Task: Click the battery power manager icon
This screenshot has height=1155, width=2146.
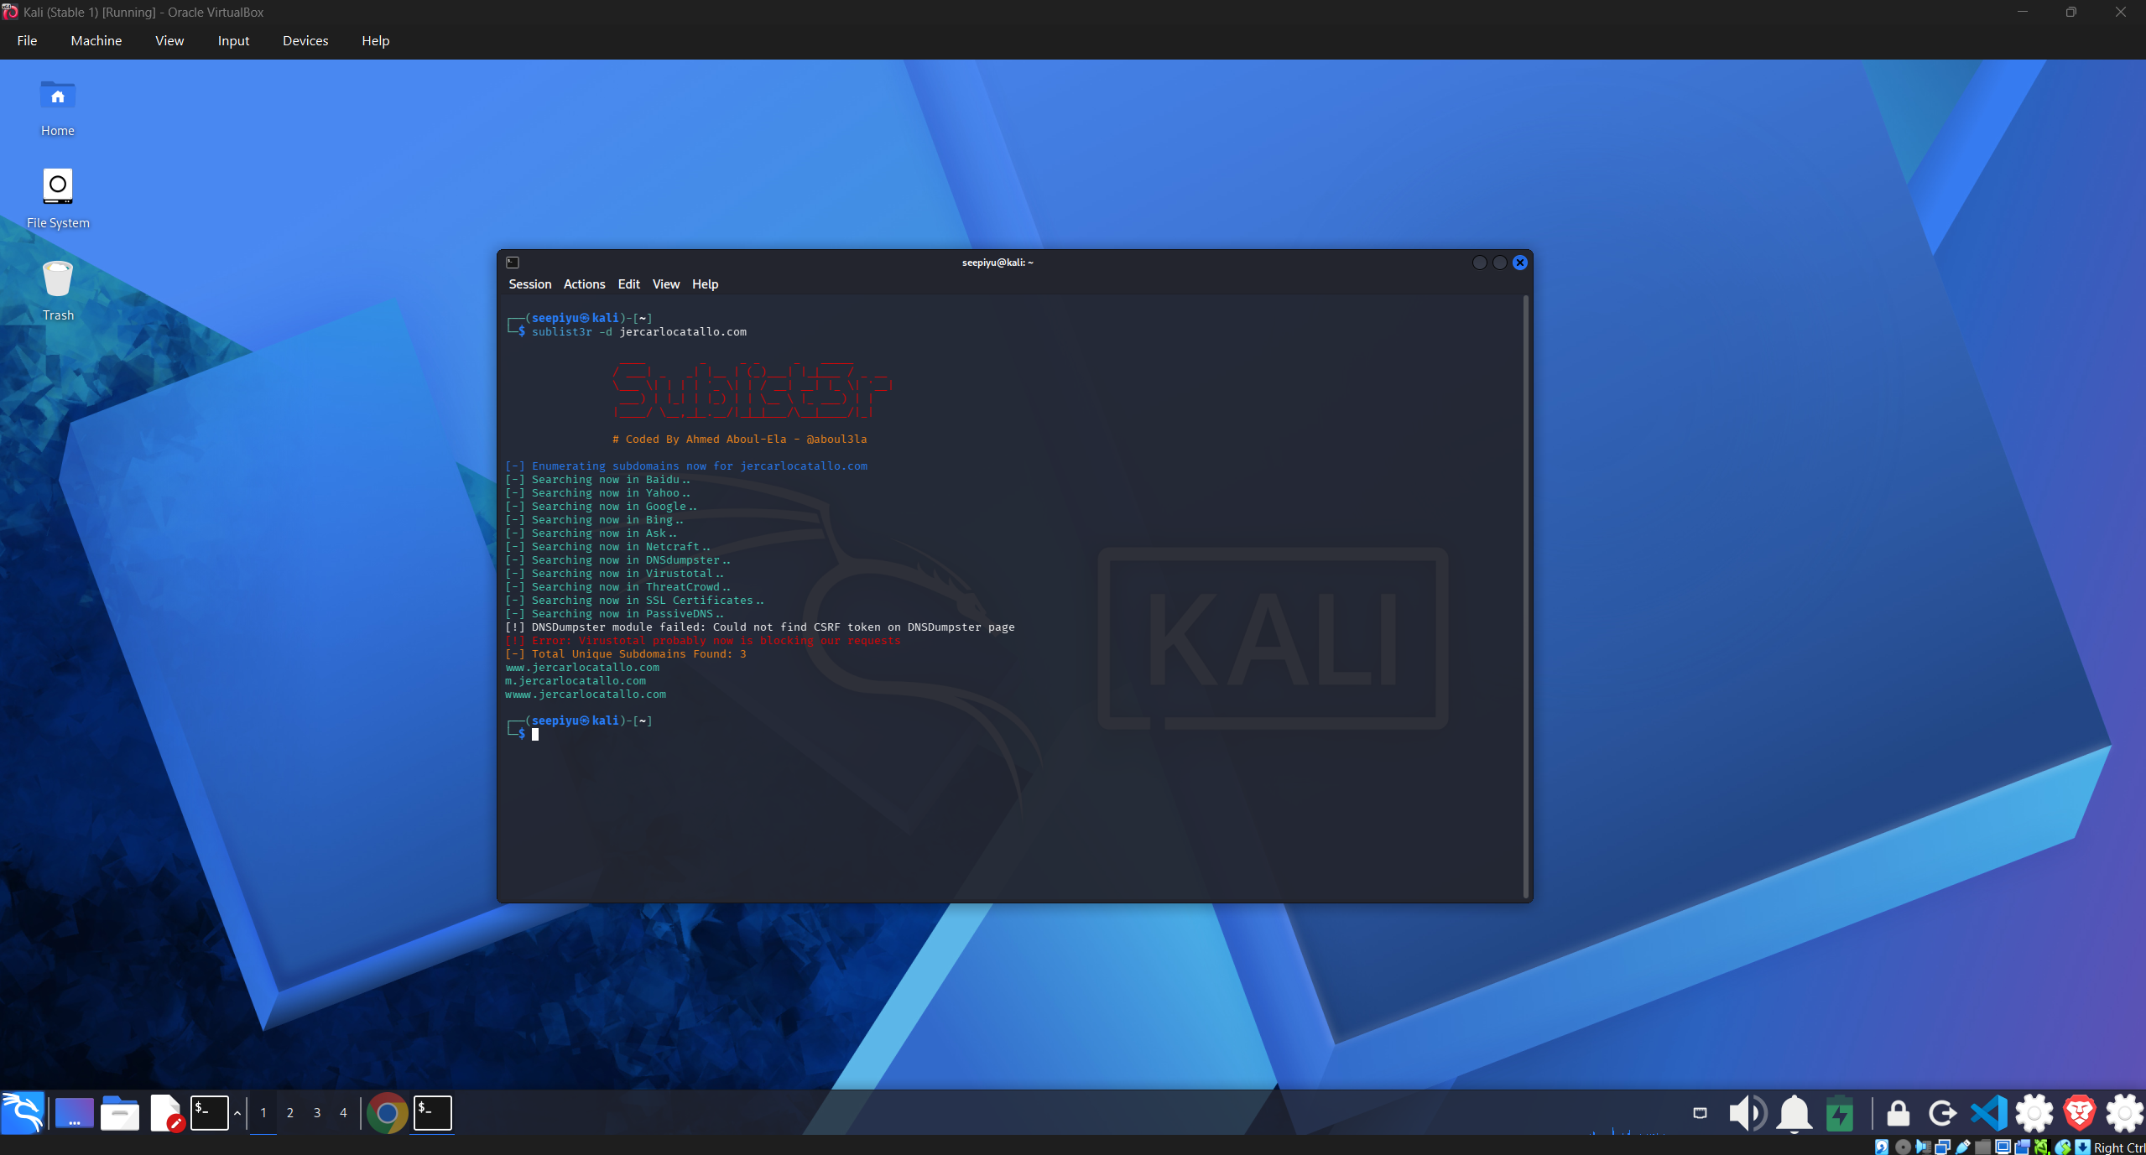Action: tap(1840, 1113)
